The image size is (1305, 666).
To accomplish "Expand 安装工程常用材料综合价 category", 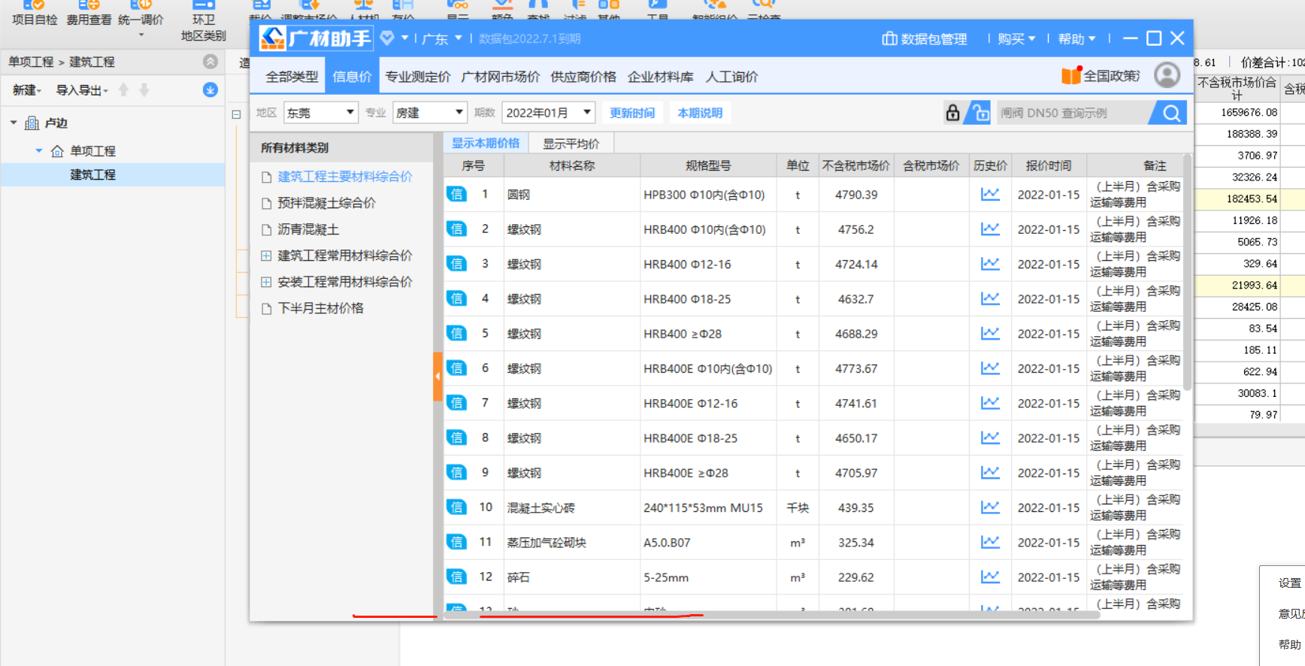I will (266, 282).
